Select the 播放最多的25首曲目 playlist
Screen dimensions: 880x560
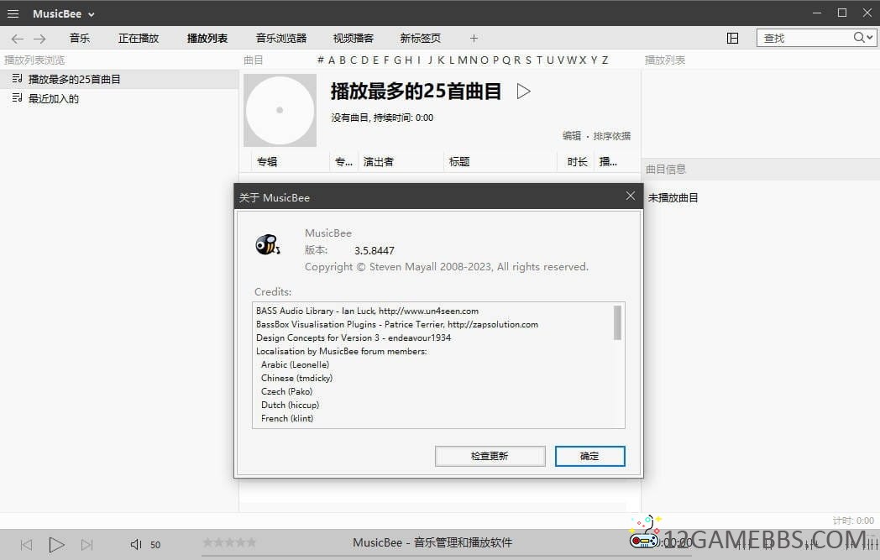tap(119, 79)
